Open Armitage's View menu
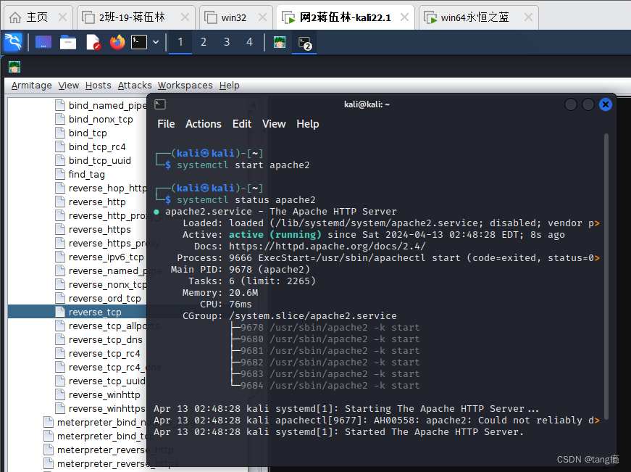Viewport: 631px width, 472px height. (68, 86)
